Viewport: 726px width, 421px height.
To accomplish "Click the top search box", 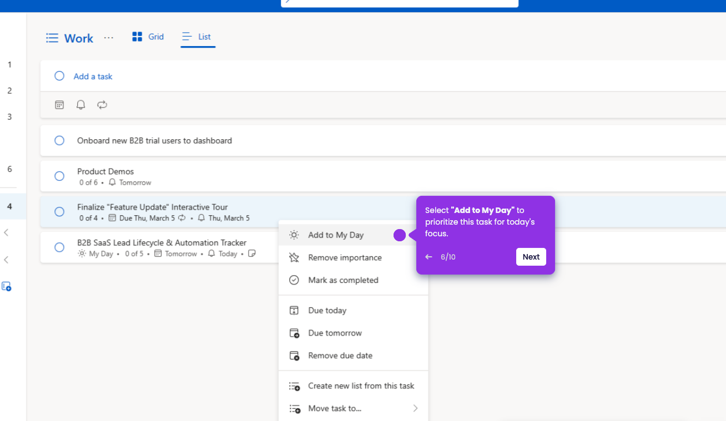I will (x=400, y=3).
